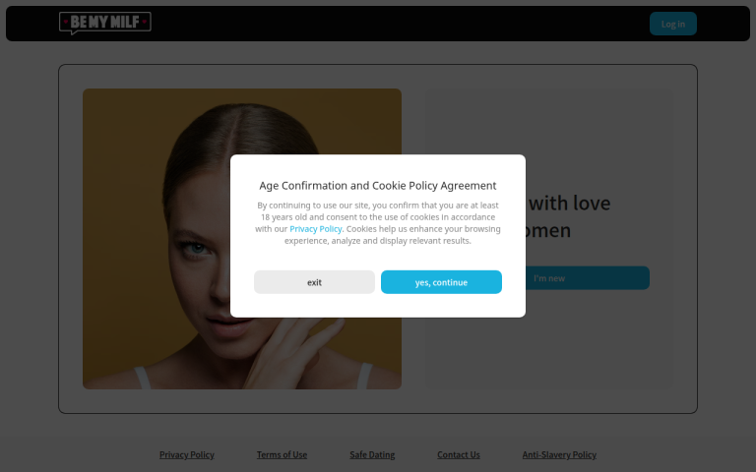Open the Terms of Use link
Viewport: 756px width, 472px height.
click(x=282, y=454)
